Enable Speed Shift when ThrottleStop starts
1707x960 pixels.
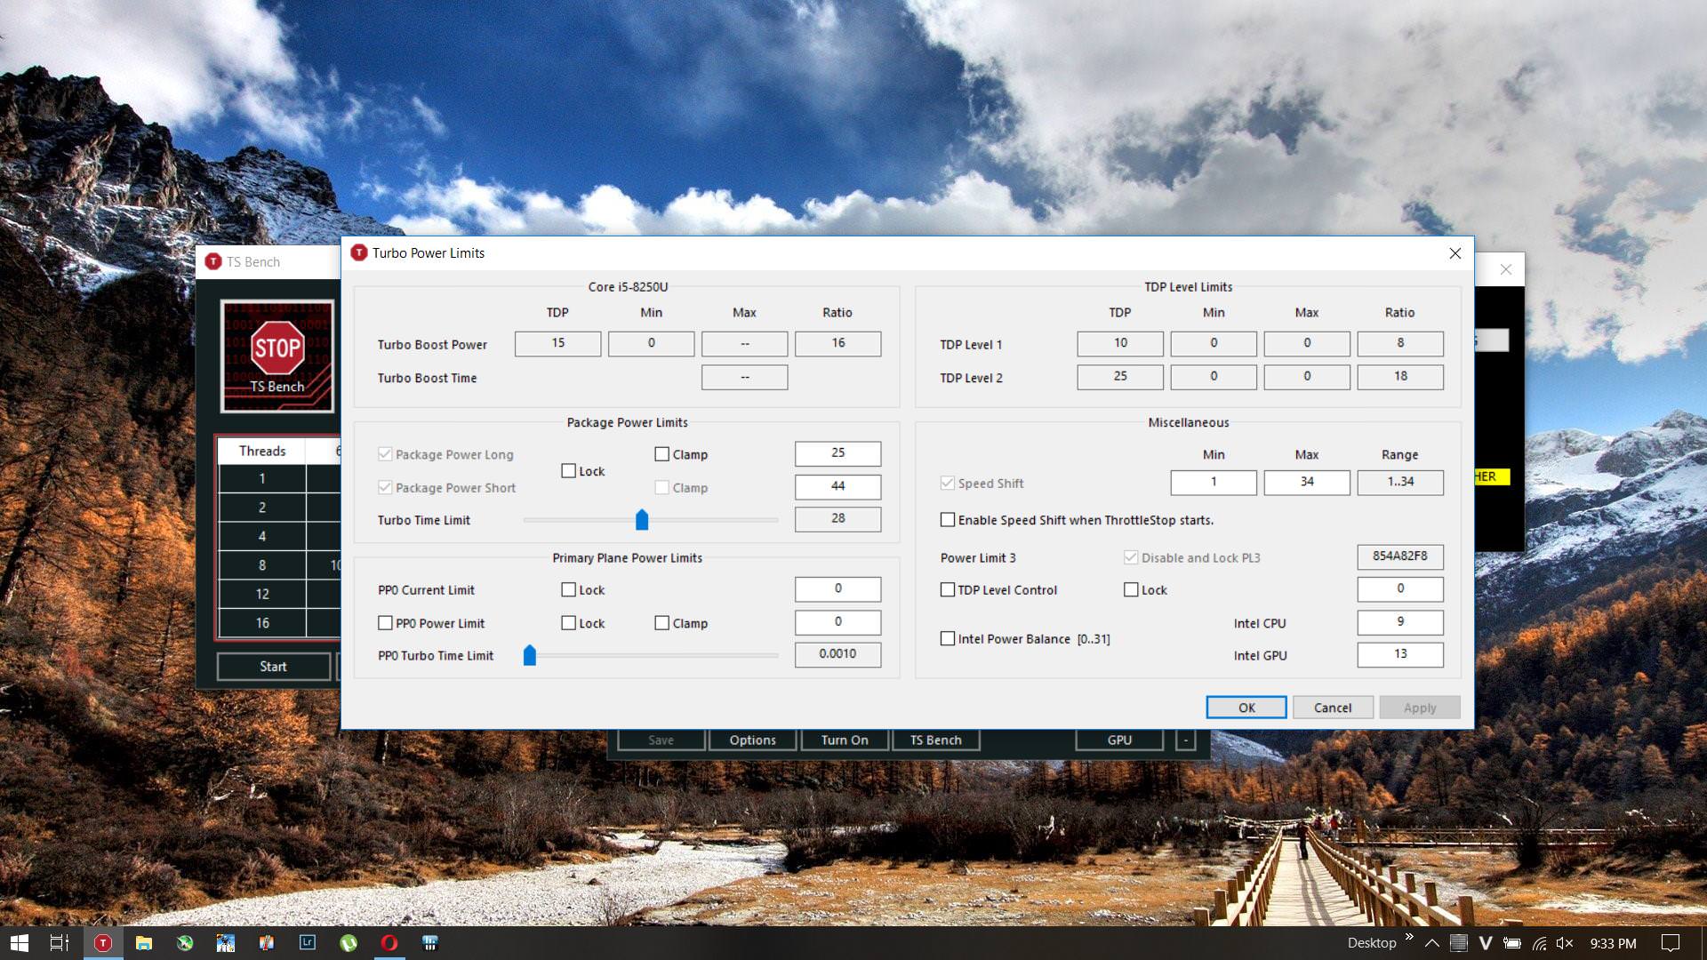tap(948, 520)
